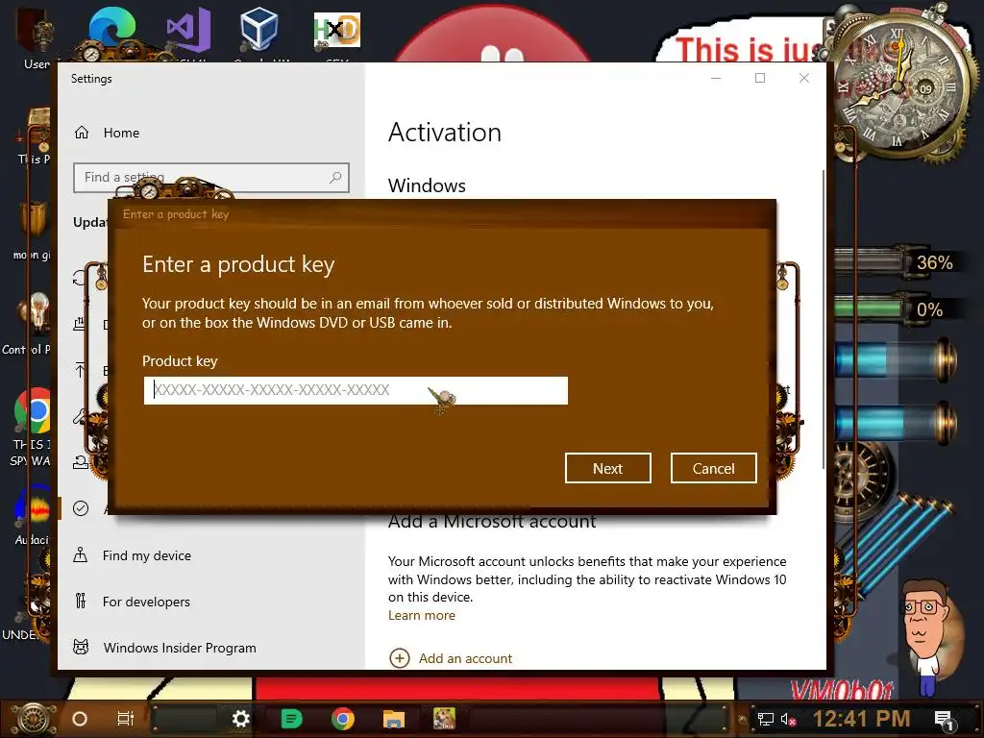
Task: Click the 12:41 PM taskbar clock
Action: 861,719
